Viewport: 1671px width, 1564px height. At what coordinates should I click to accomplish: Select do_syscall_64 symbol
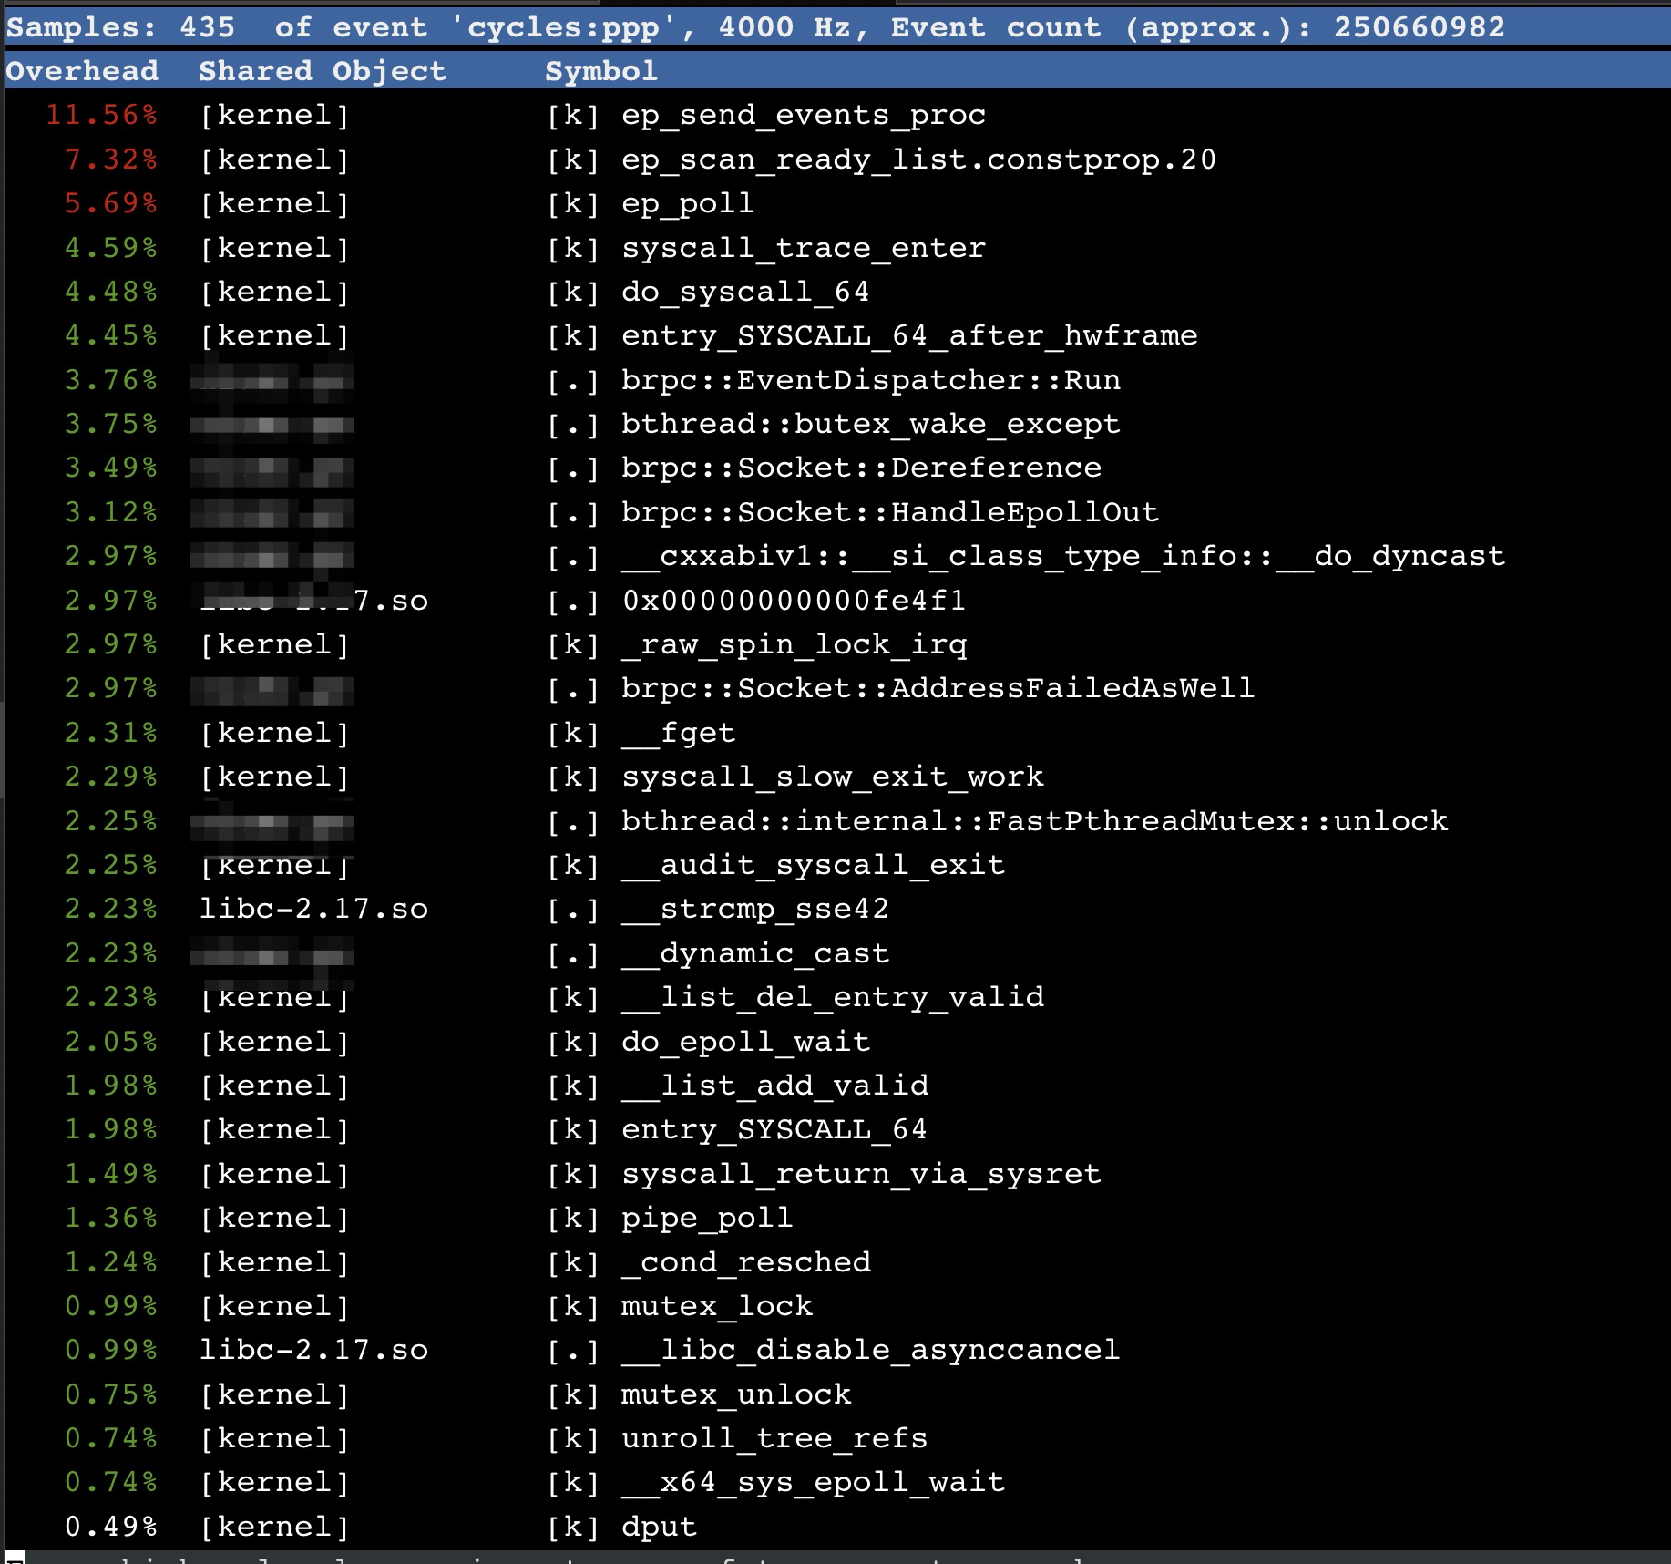[x=745, y=292]
